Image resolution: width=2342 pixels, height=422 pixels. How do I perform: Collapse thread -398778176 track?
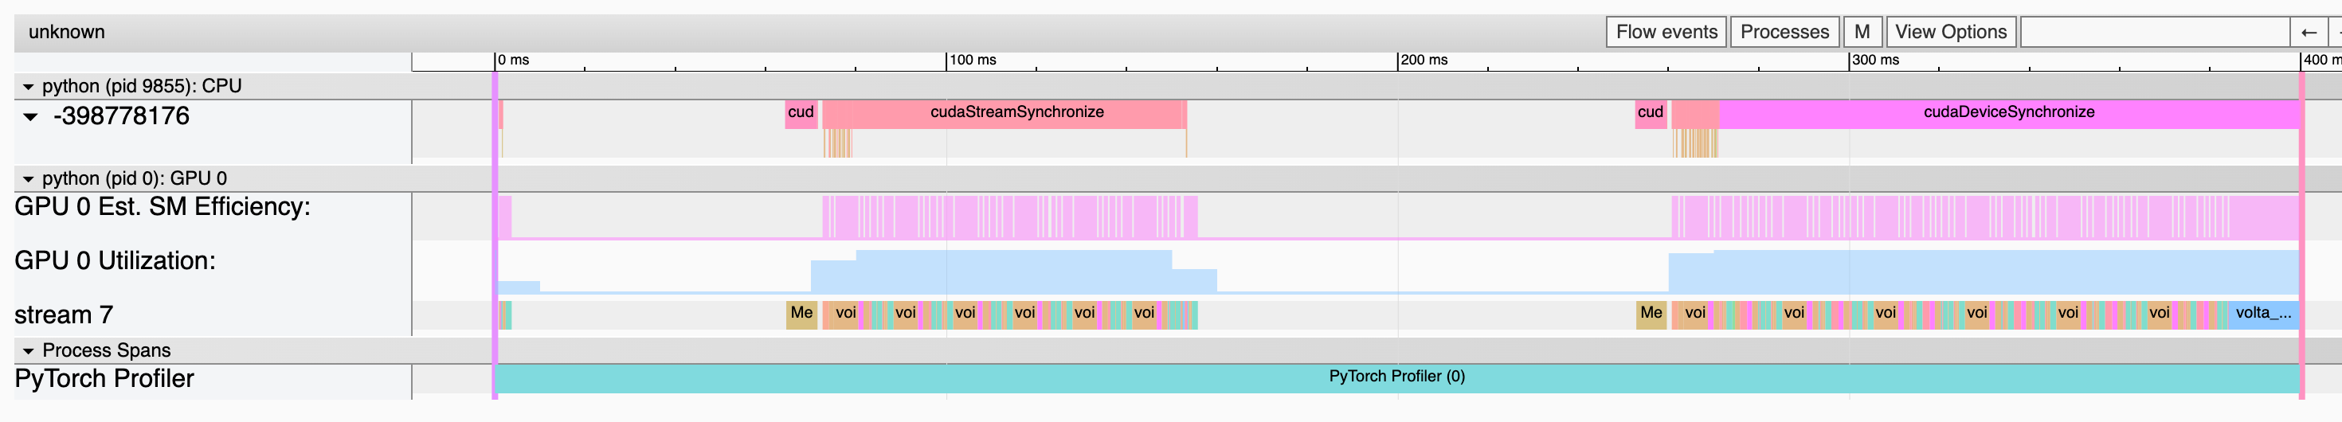[x=31, y=116]
